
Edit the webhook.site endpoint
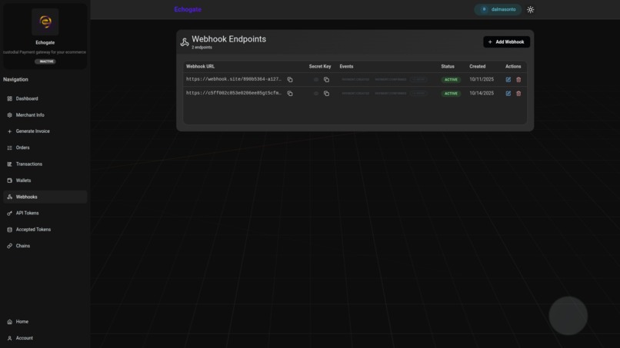click(508, 79)
